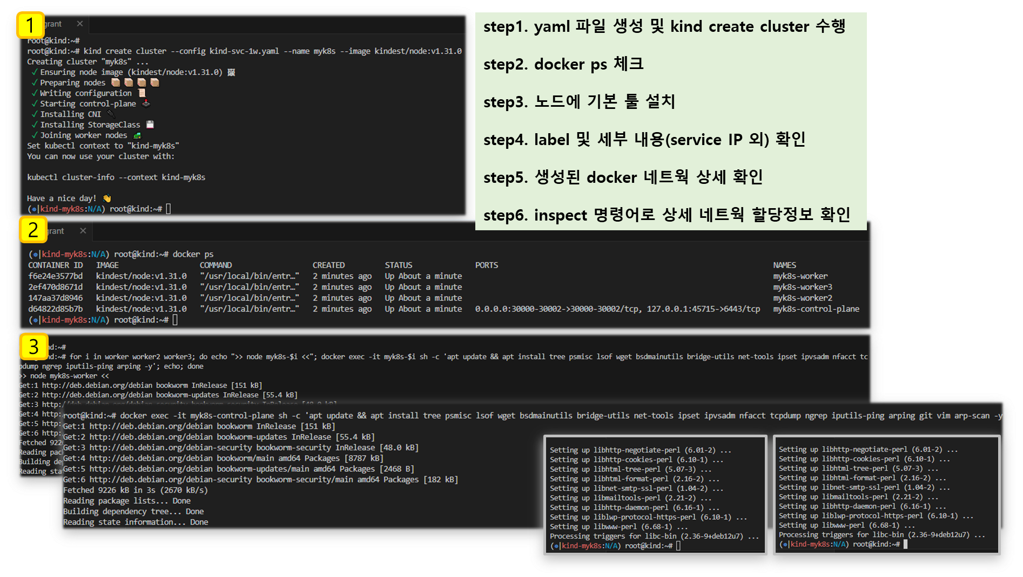Click the 'Fetched 9226 kB in 3s' line
Viewport: 1023px width, 577px height.
point(136,490)
